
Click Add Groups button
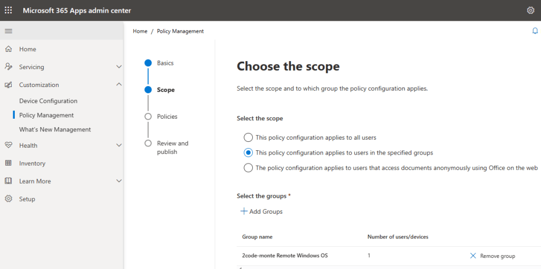(261, 212)
